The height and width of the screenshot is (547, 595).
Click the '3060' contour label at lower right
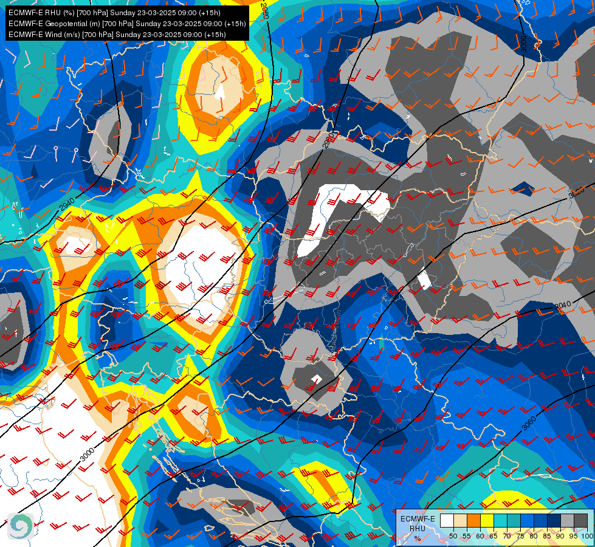click(x=529, y=423)
